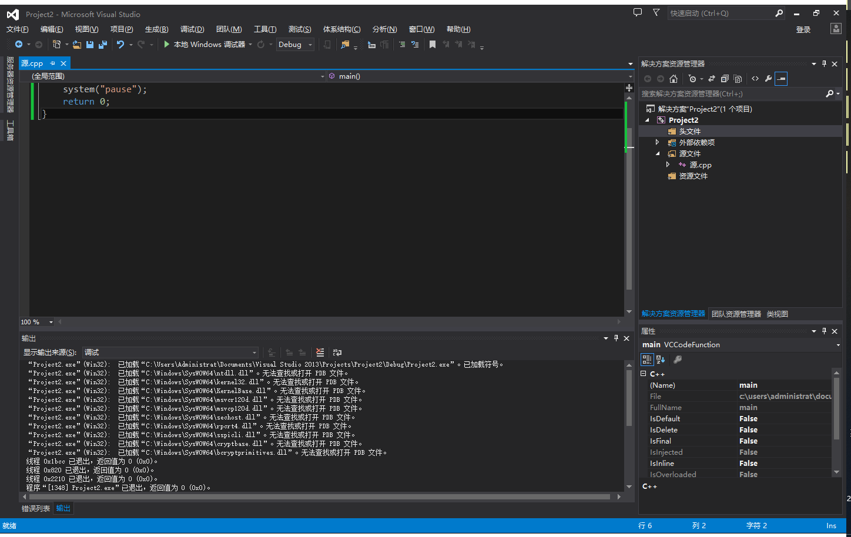The width and height of the screenshot is (851, 537).
Task: Toggle Preview Selected Items in Solution Explorer
Action: (780, 78)
